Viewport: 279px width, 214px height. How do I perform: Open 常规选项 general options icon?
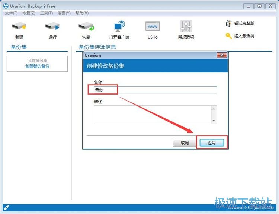coord(186,26)
